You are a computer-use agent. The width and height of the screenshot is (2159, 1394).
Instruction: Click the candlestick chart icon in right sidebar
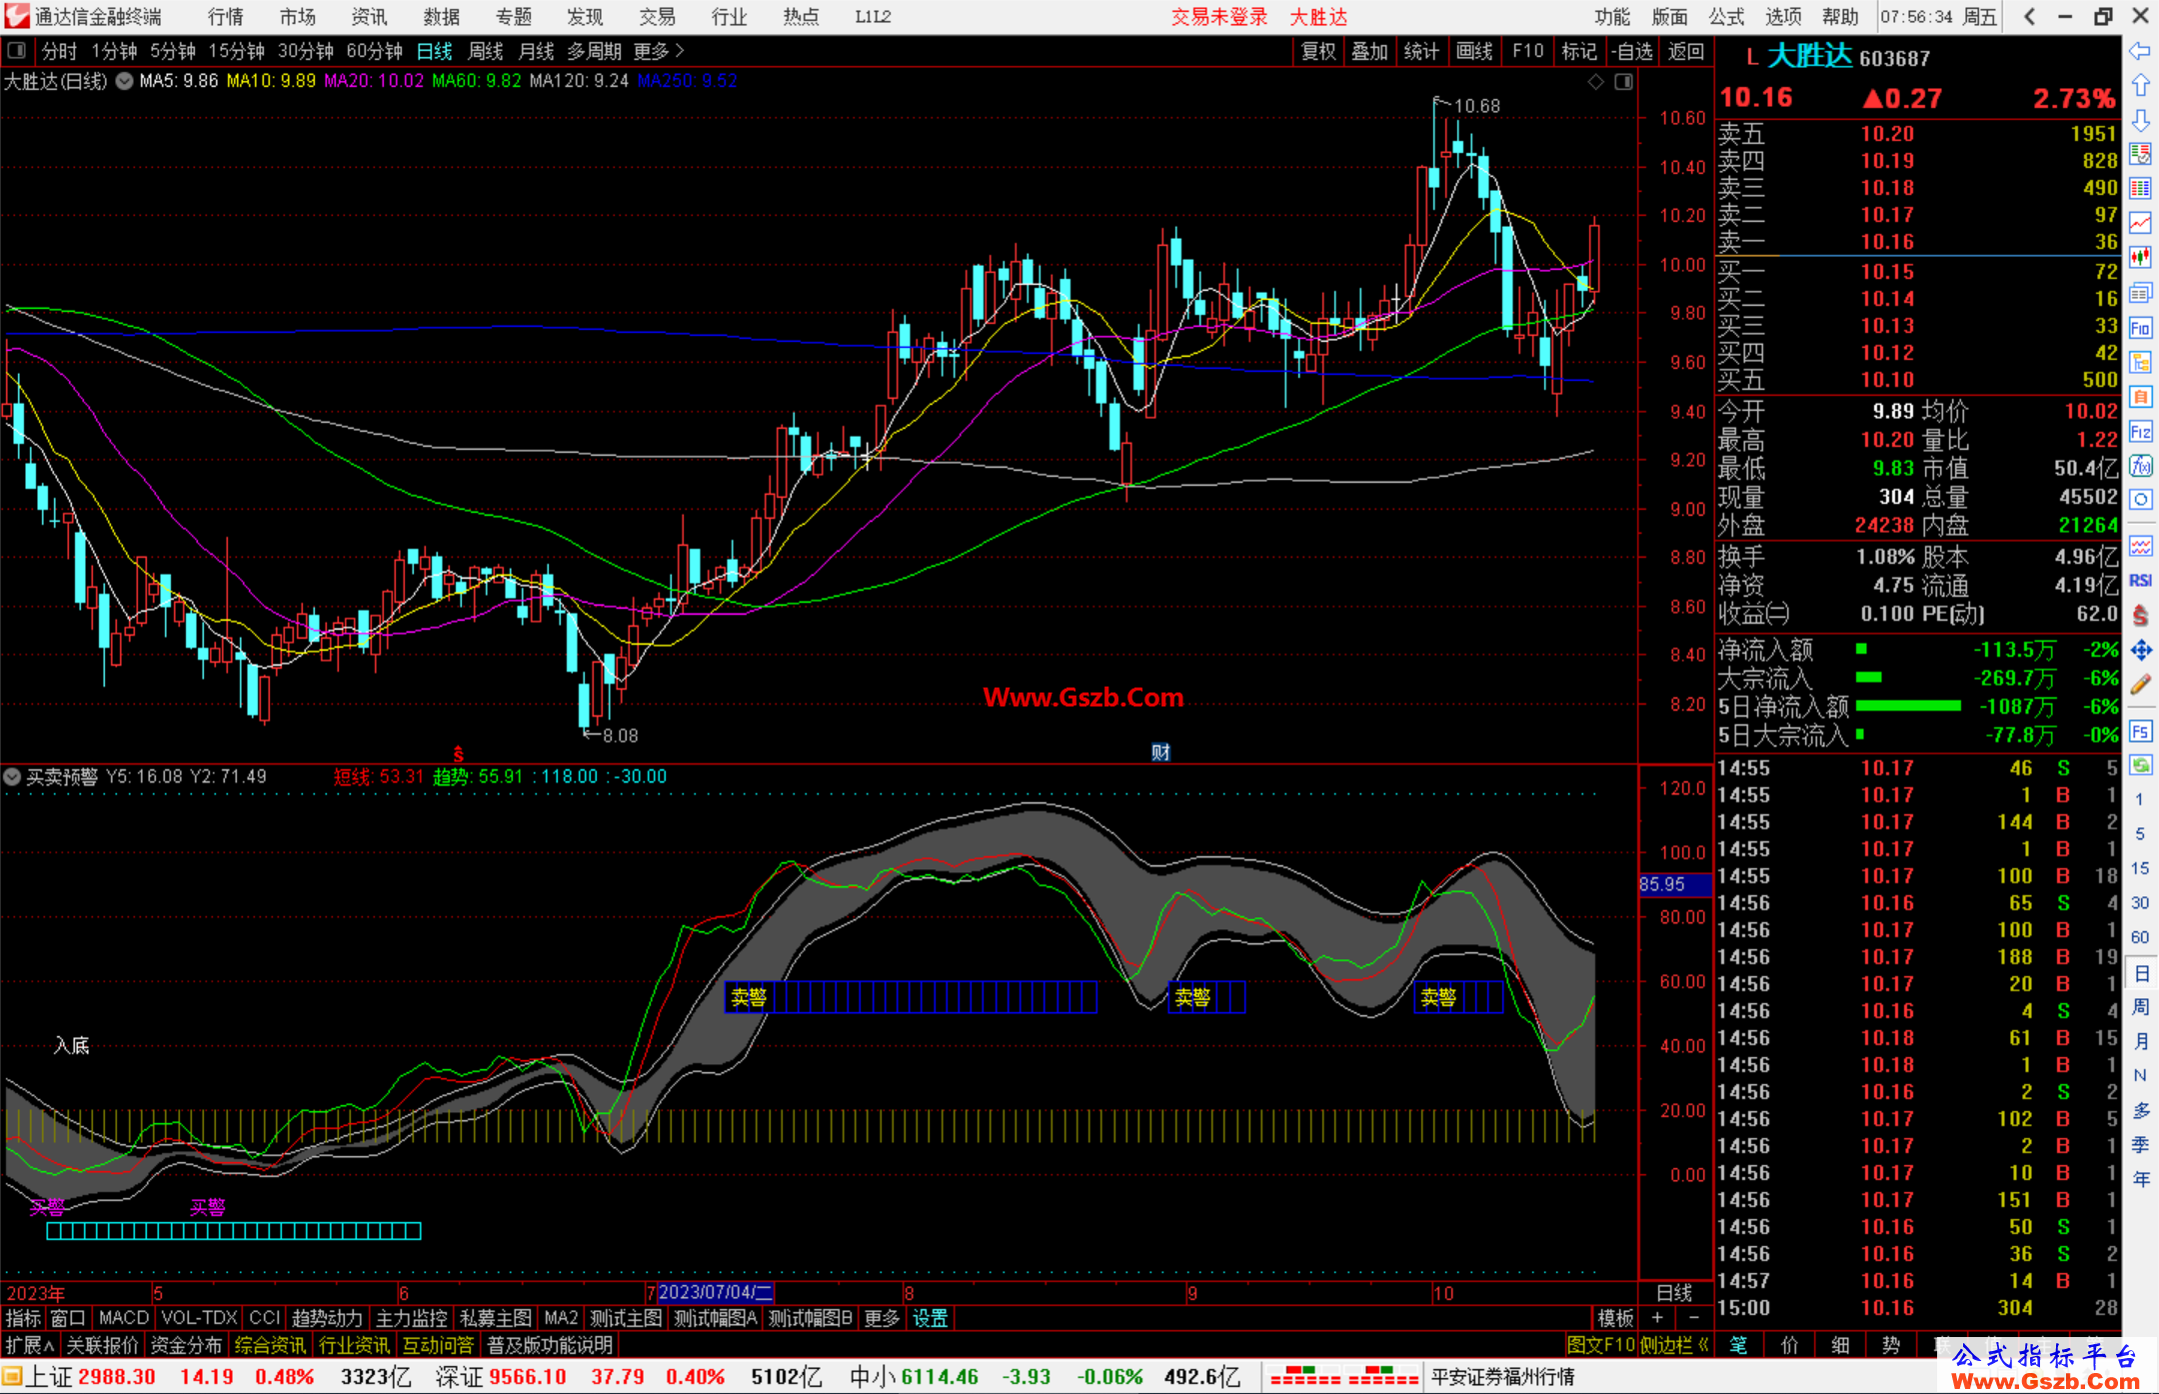click(2140, 257)
